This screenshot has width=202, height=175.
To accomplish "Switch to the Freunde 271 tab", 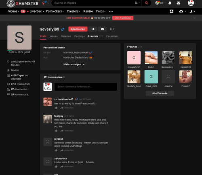I will [x=95, y=36].
